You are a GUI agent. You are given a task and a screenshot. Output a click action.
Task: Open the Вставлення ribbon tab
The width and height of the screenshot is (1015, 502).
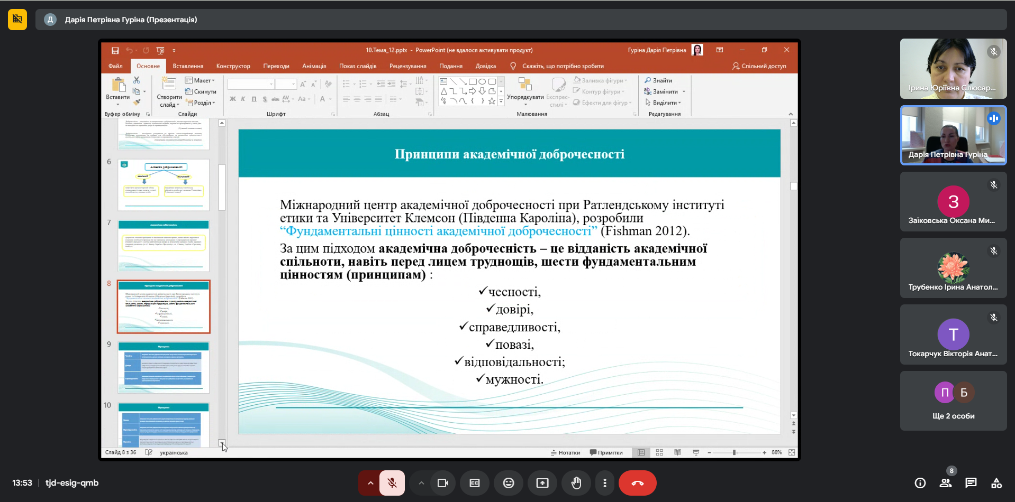(188, 66)
